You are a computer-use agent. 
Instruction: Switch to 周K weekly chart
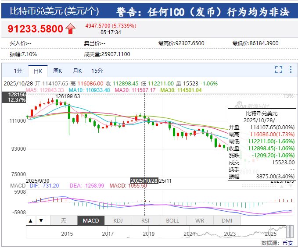(x=57, y=71)
